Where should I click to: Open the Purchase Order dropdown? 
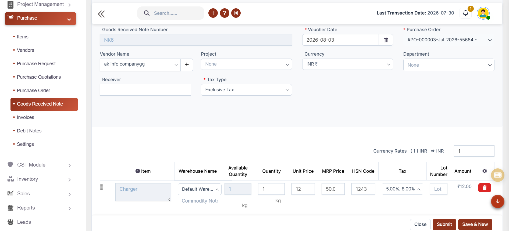pos(449,40)
